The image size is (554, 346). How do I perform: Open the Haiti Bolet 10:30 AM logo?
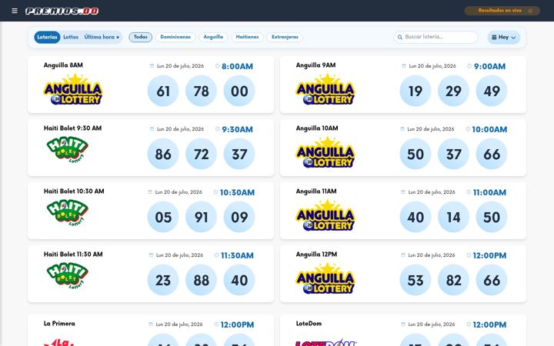tap(67, 212)
